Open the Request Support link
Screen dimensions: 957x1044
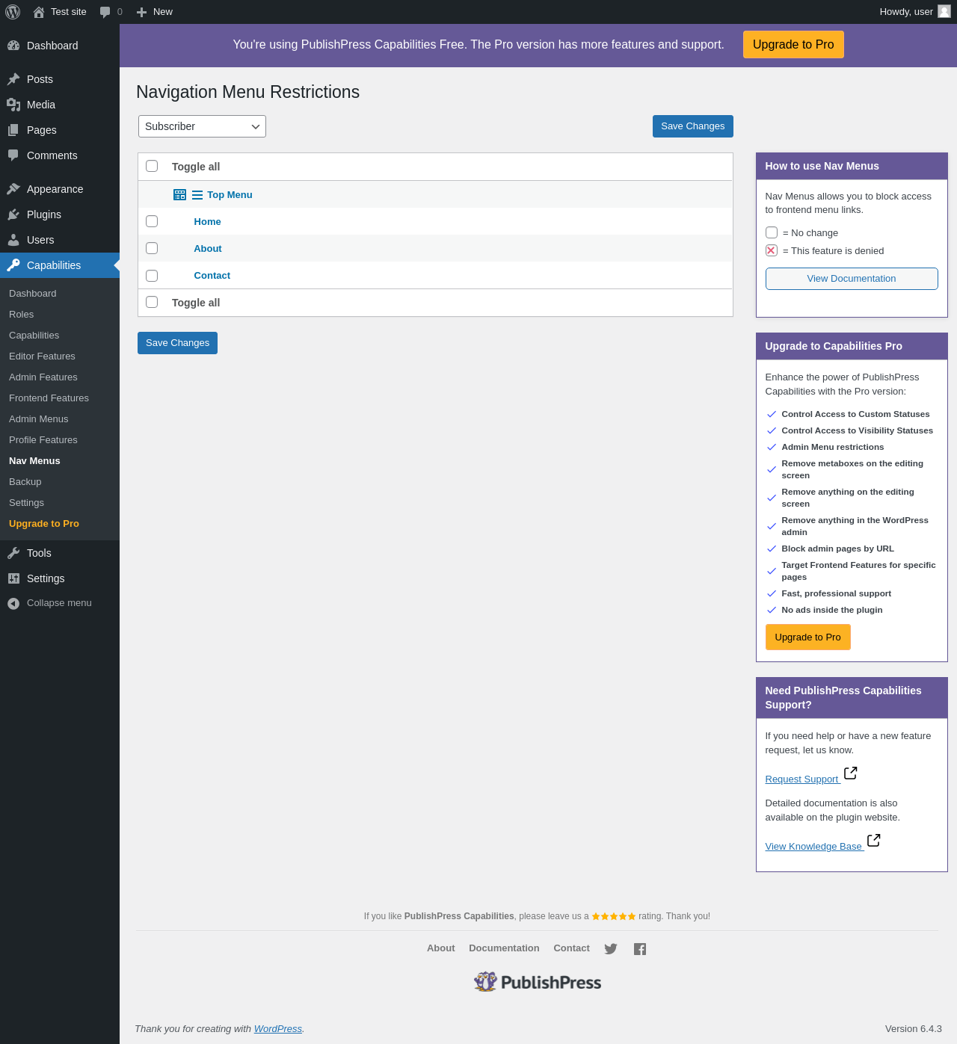click(x=802, y=779)
